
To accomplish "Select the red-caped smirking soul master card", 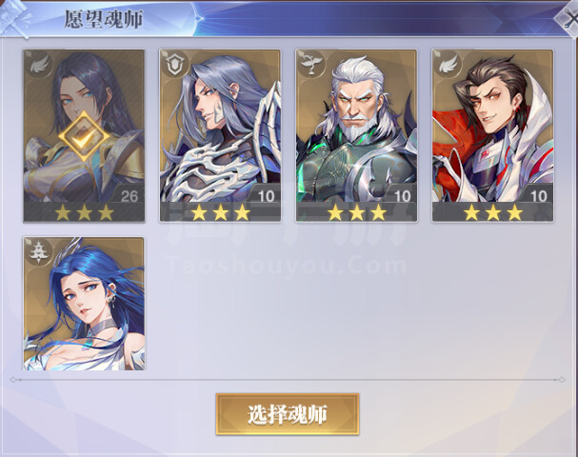I will pos(493,136).
